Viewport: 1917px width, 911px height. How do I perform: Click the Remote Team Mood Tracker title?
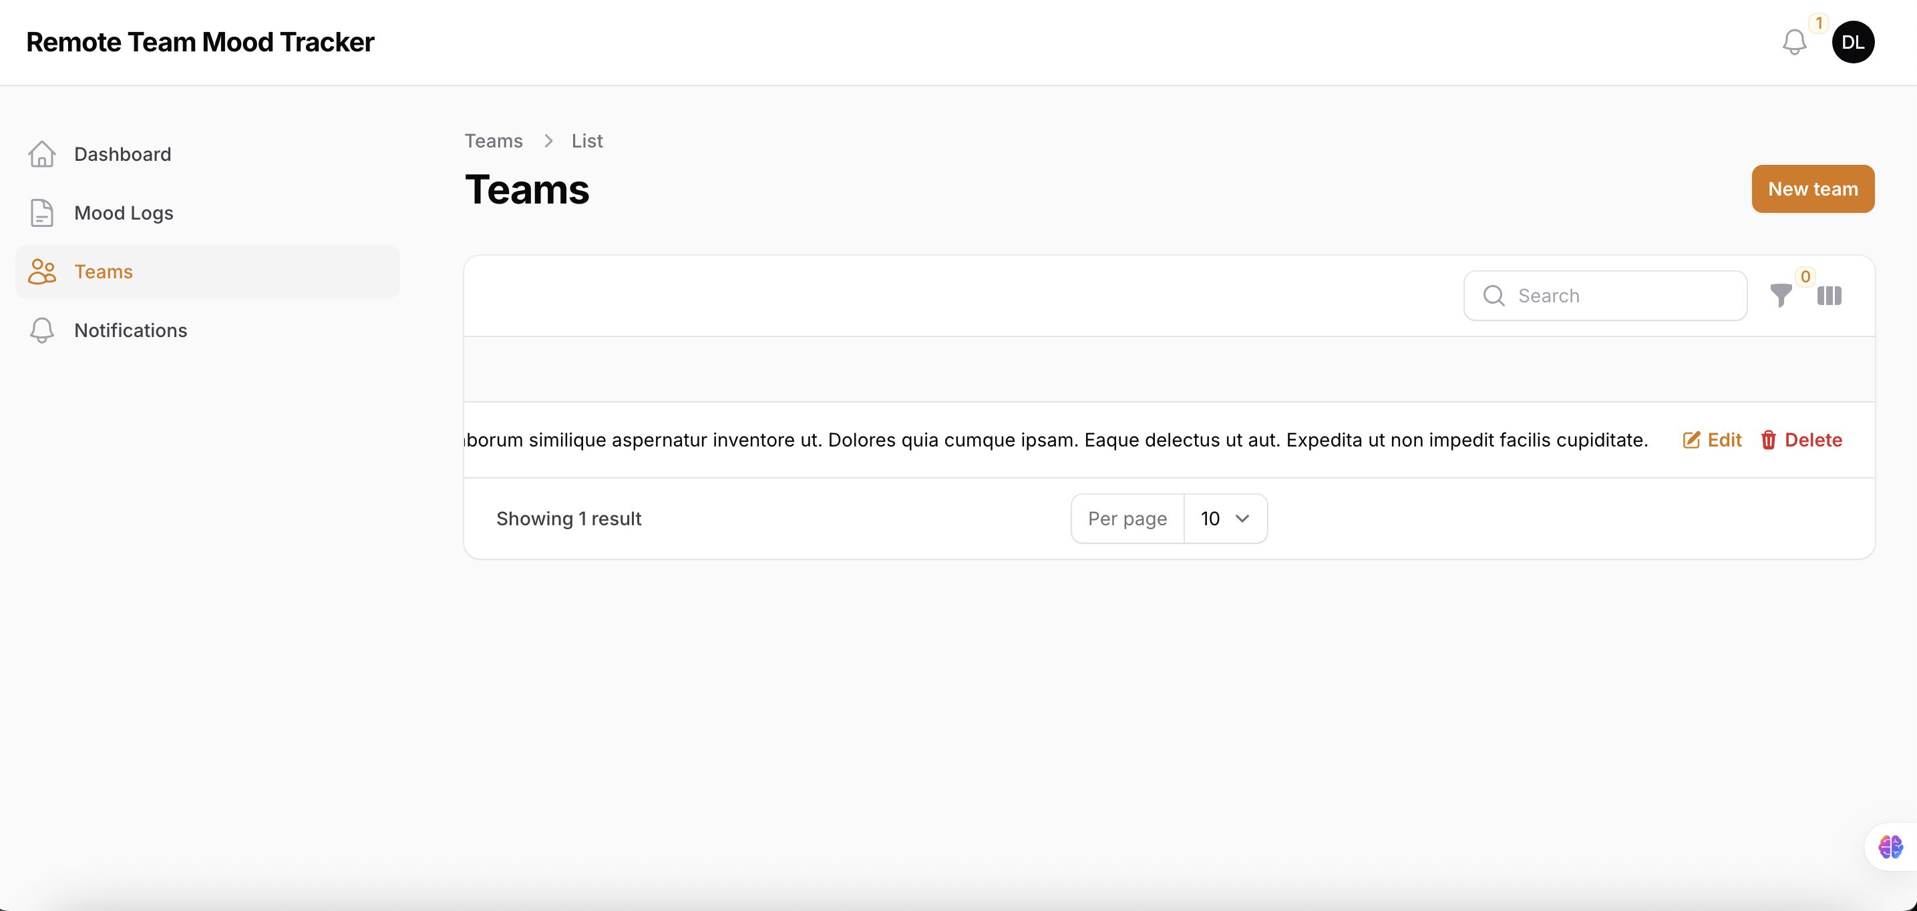200,43
